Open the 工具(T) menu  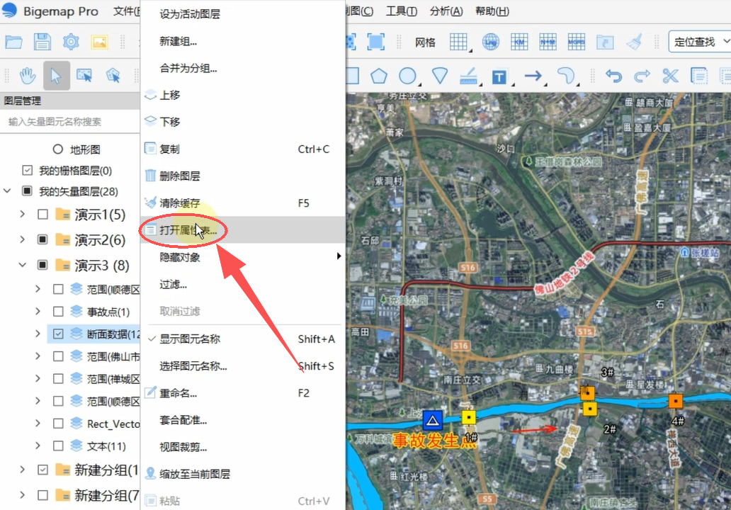tap(402, 11)
